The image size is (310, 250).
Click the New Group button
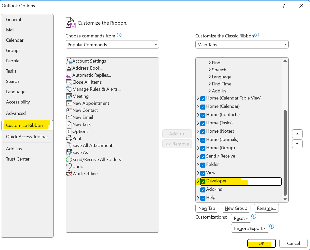pyautogui.click(x=236, y=208)
